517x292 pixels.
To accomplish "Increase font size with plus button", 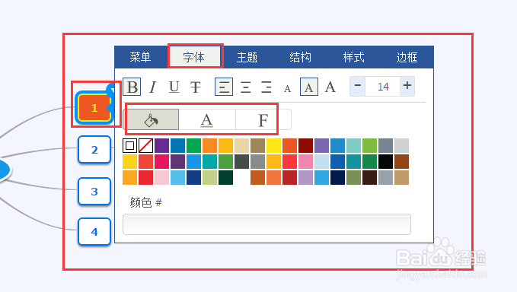I will tap(407, 86).
